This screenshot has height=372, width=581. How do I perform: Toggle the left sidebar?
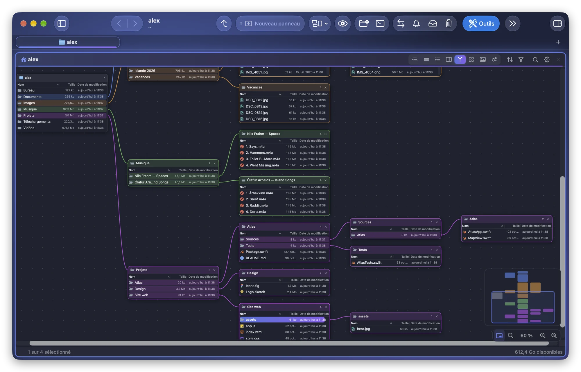62,24
